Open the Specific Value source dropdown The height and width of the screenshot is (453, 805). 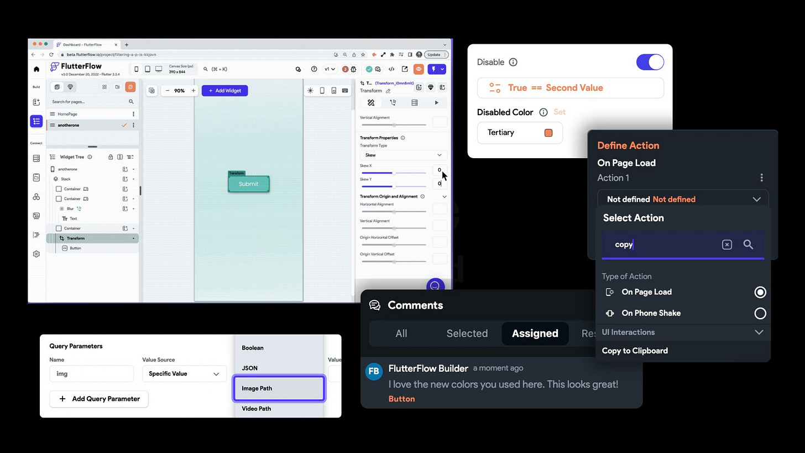184,374
